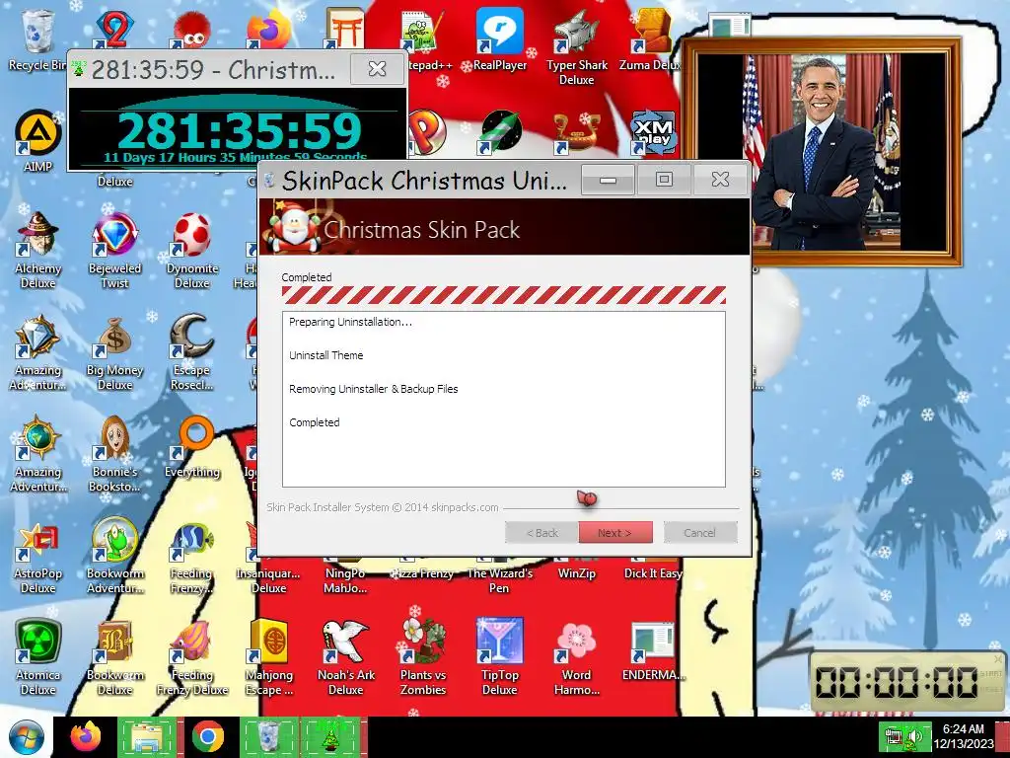Open Typer Shark Deluxe shortcut
The width and height of the screenshot is (1010, 758).
(x=576, y=47)
